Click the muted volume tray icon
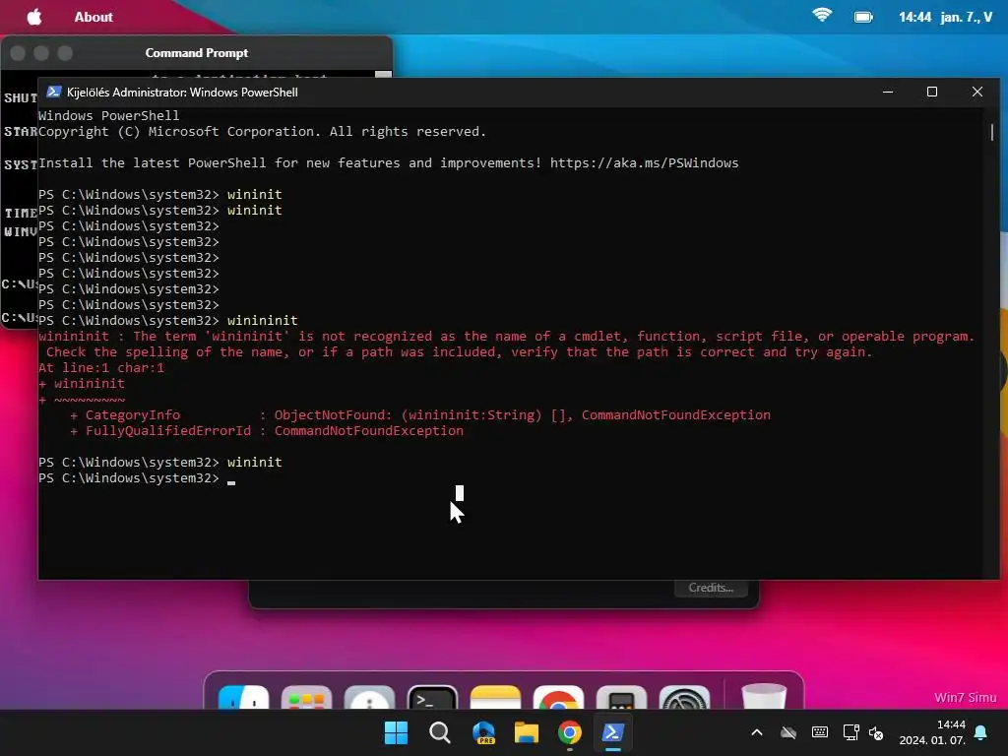This screenshot has height=756, width=1008. pos(875,732)
